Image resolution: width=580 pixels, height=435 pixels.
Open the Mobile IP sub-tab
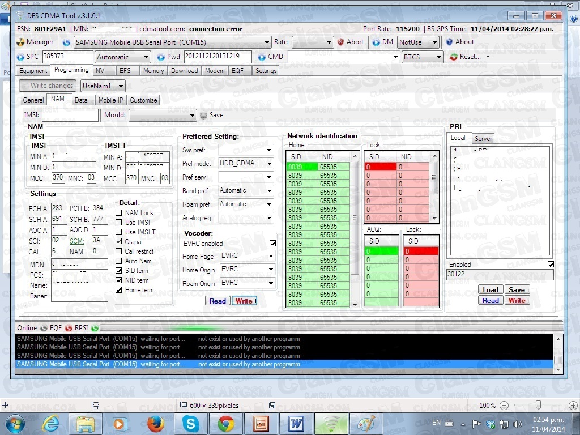[110, 100]
